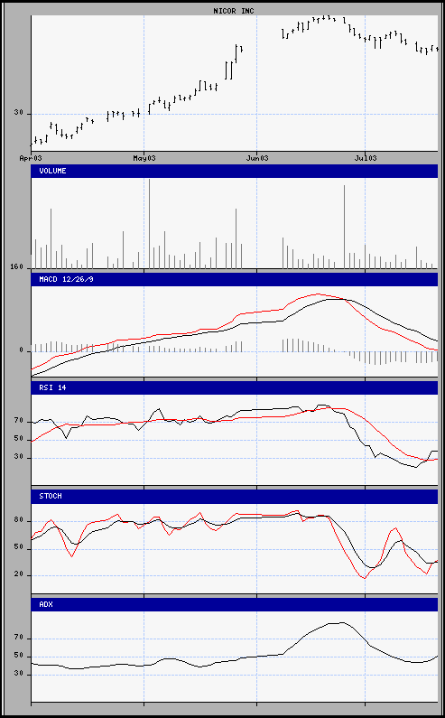Viewport: 445px width, 718px height.
Task: Click the 160 volume axis label
Action: (16, 267)
